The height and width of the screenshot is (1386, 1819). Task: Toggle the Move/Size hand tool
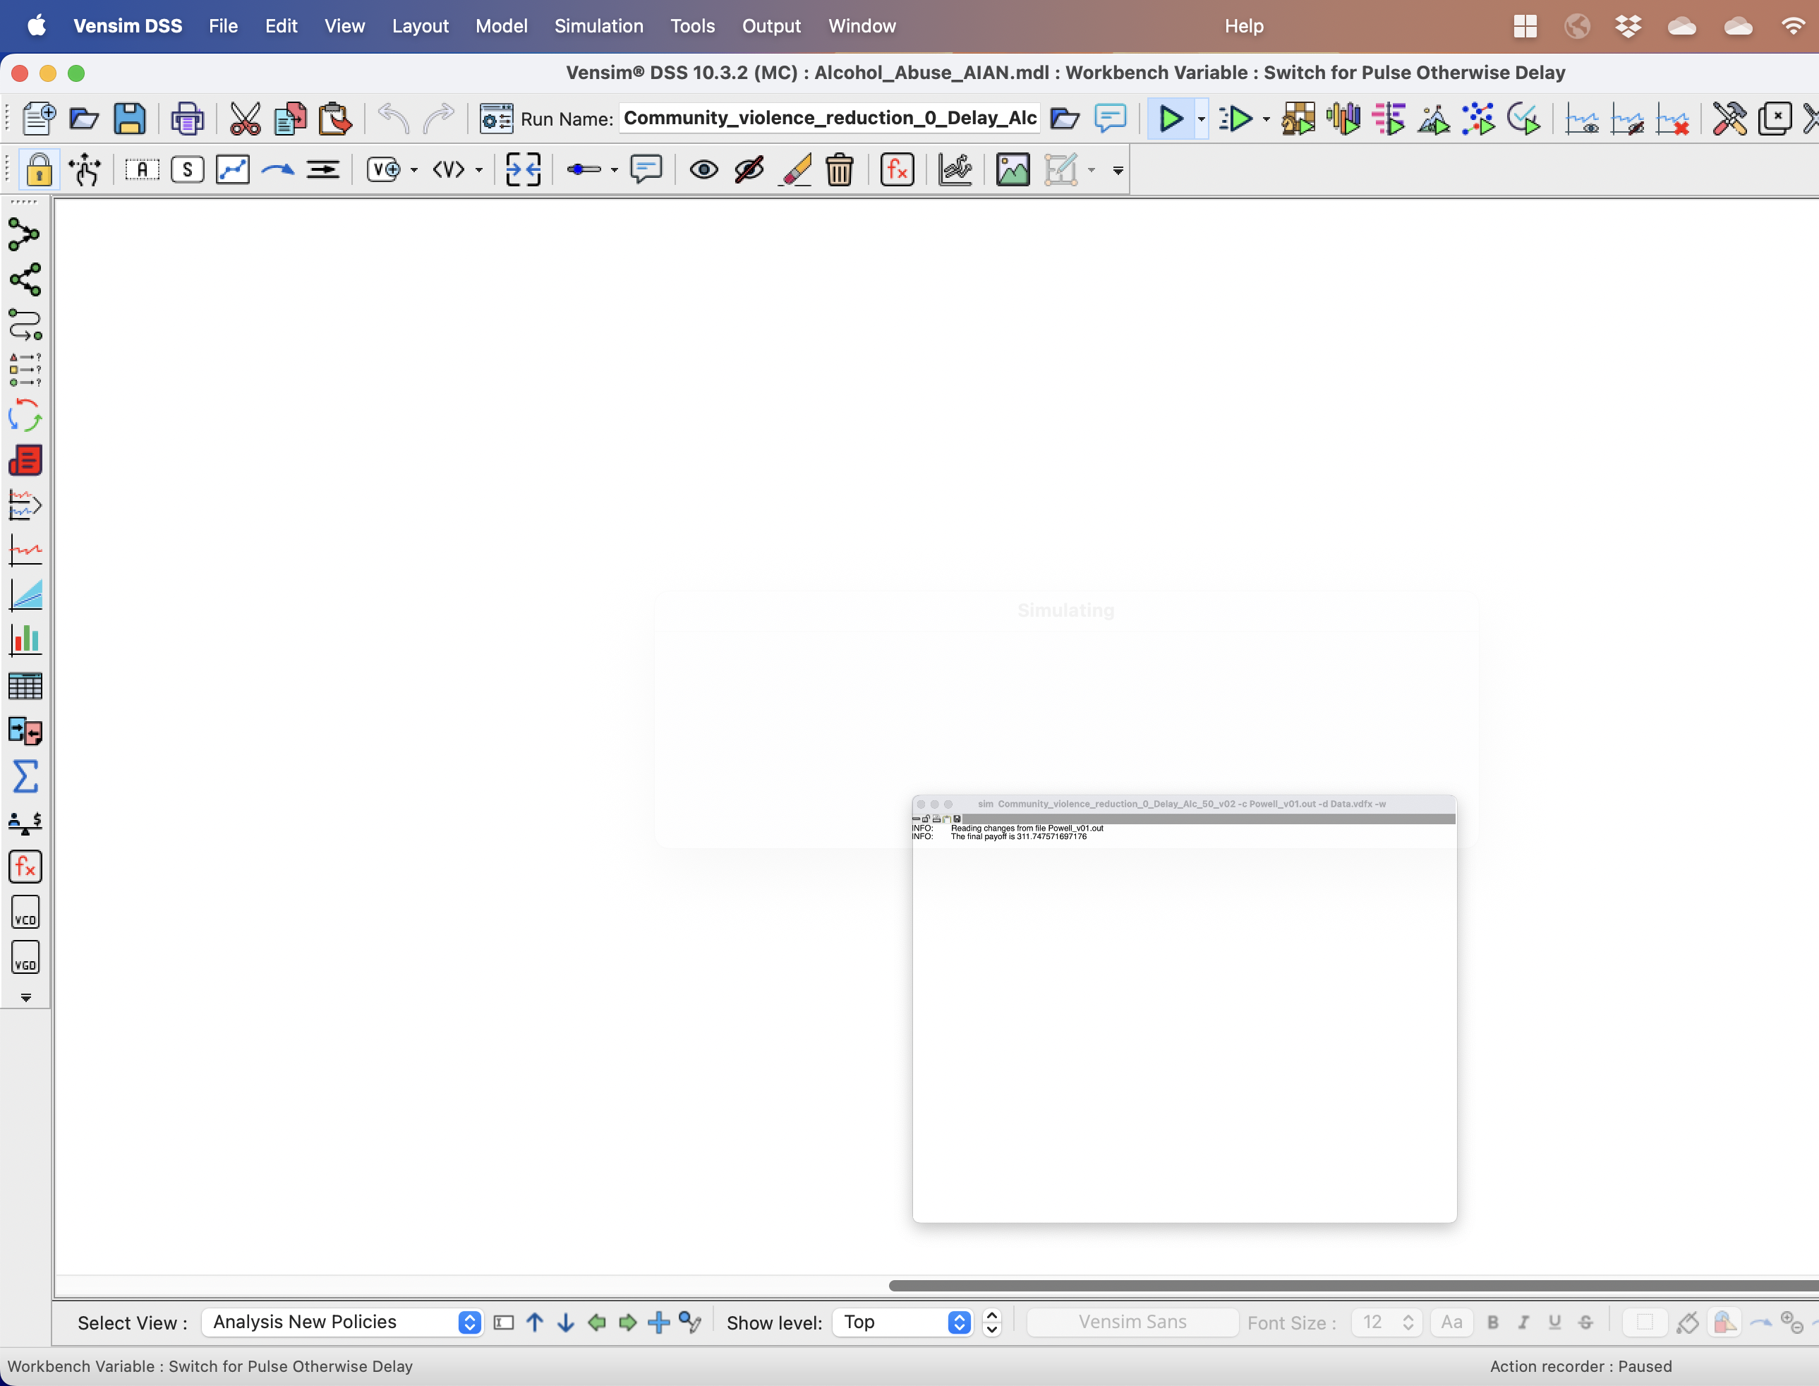(84, 170)
